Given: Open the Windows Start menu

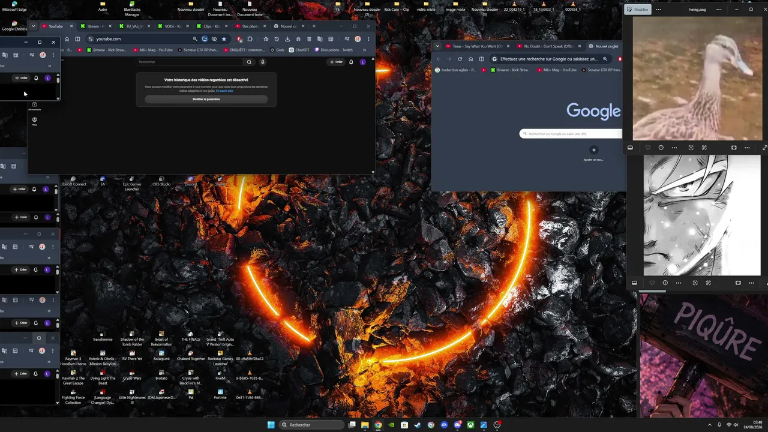Looking at the screenshot, I should [x=271, y=425].
